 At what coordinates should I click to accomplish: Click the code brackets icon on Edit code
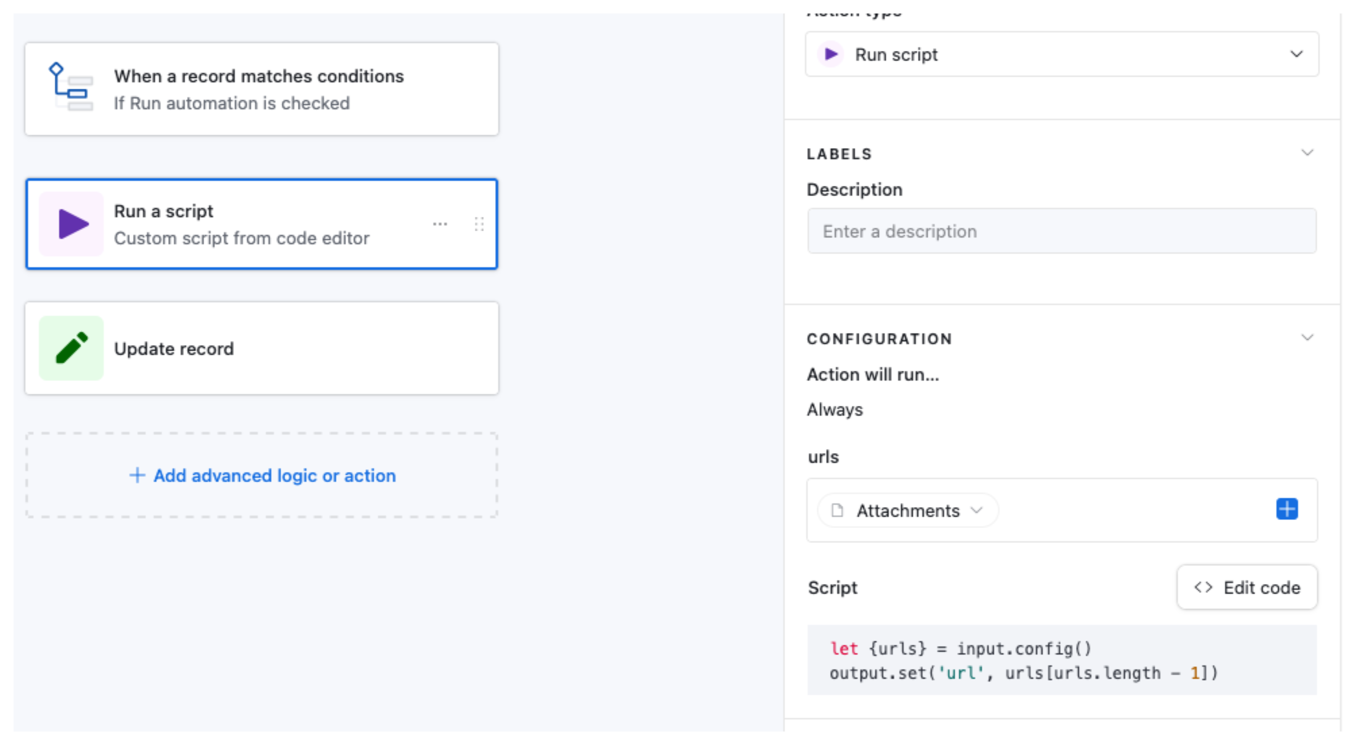tap(1203, 587)
